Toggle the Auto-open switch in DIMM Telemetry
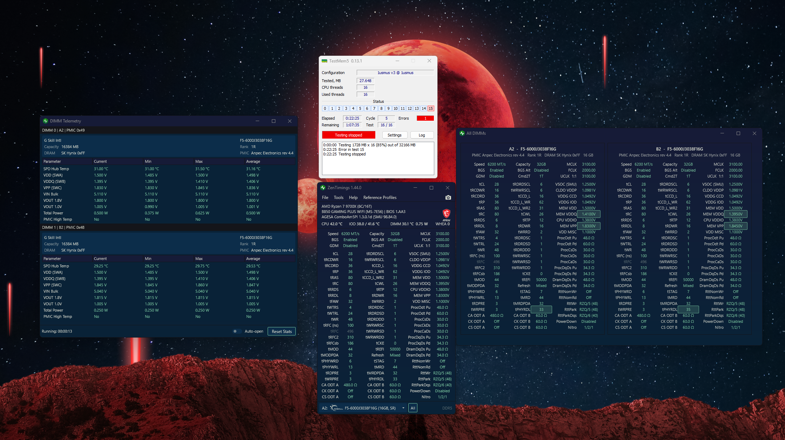Image resolution: width=785 pixels, height=440 pixels. (x=237, y=331)
